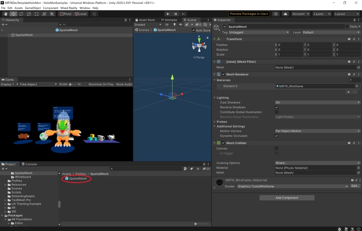Expand the Probes section
This screenshot has height=231, width=362.
tap(214, 122)
